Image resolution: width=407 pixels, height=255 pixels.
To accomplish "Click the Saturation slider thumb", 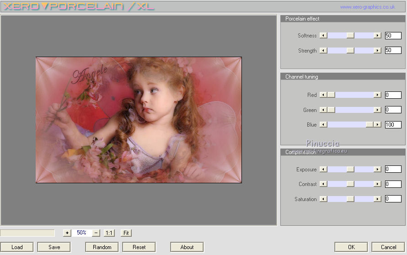I will point(350,199).
